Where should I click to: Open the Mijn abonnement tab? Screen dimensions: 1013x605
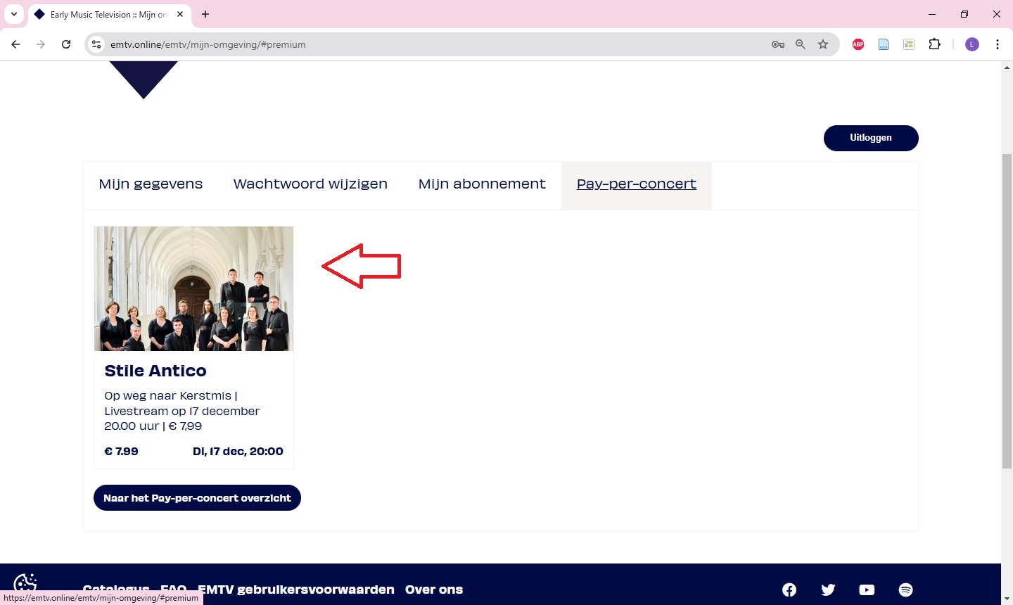482,184
